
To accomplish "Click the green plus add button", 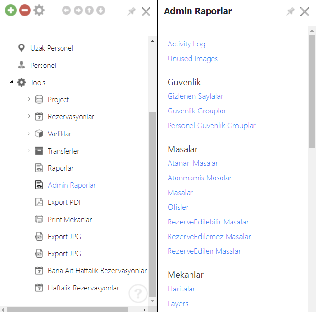I will click(x=11, y=10).
